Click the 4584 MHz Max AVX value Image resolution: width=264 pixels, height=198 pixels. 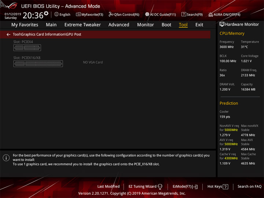pos(248,149)
